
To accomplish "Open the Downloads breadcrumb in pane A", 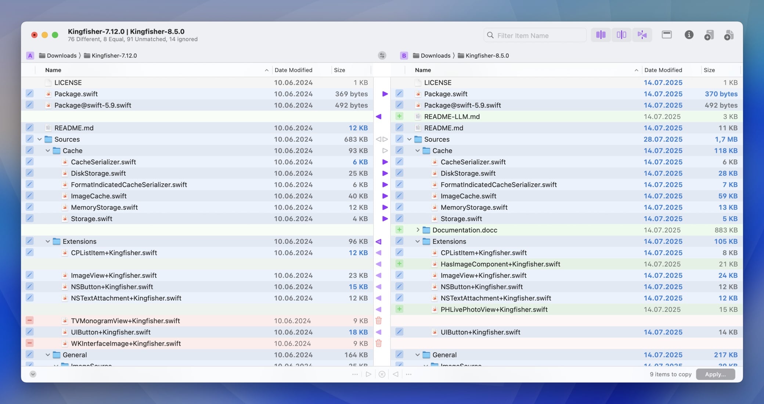I will point(62,55).
